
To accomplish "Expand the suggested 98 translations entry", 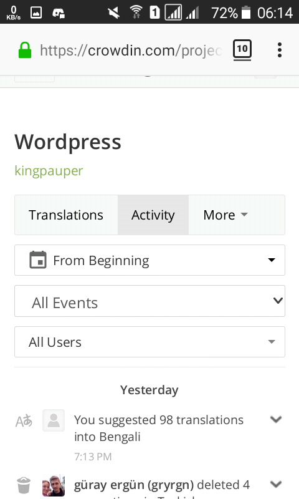I will click(x=276, y=419).
